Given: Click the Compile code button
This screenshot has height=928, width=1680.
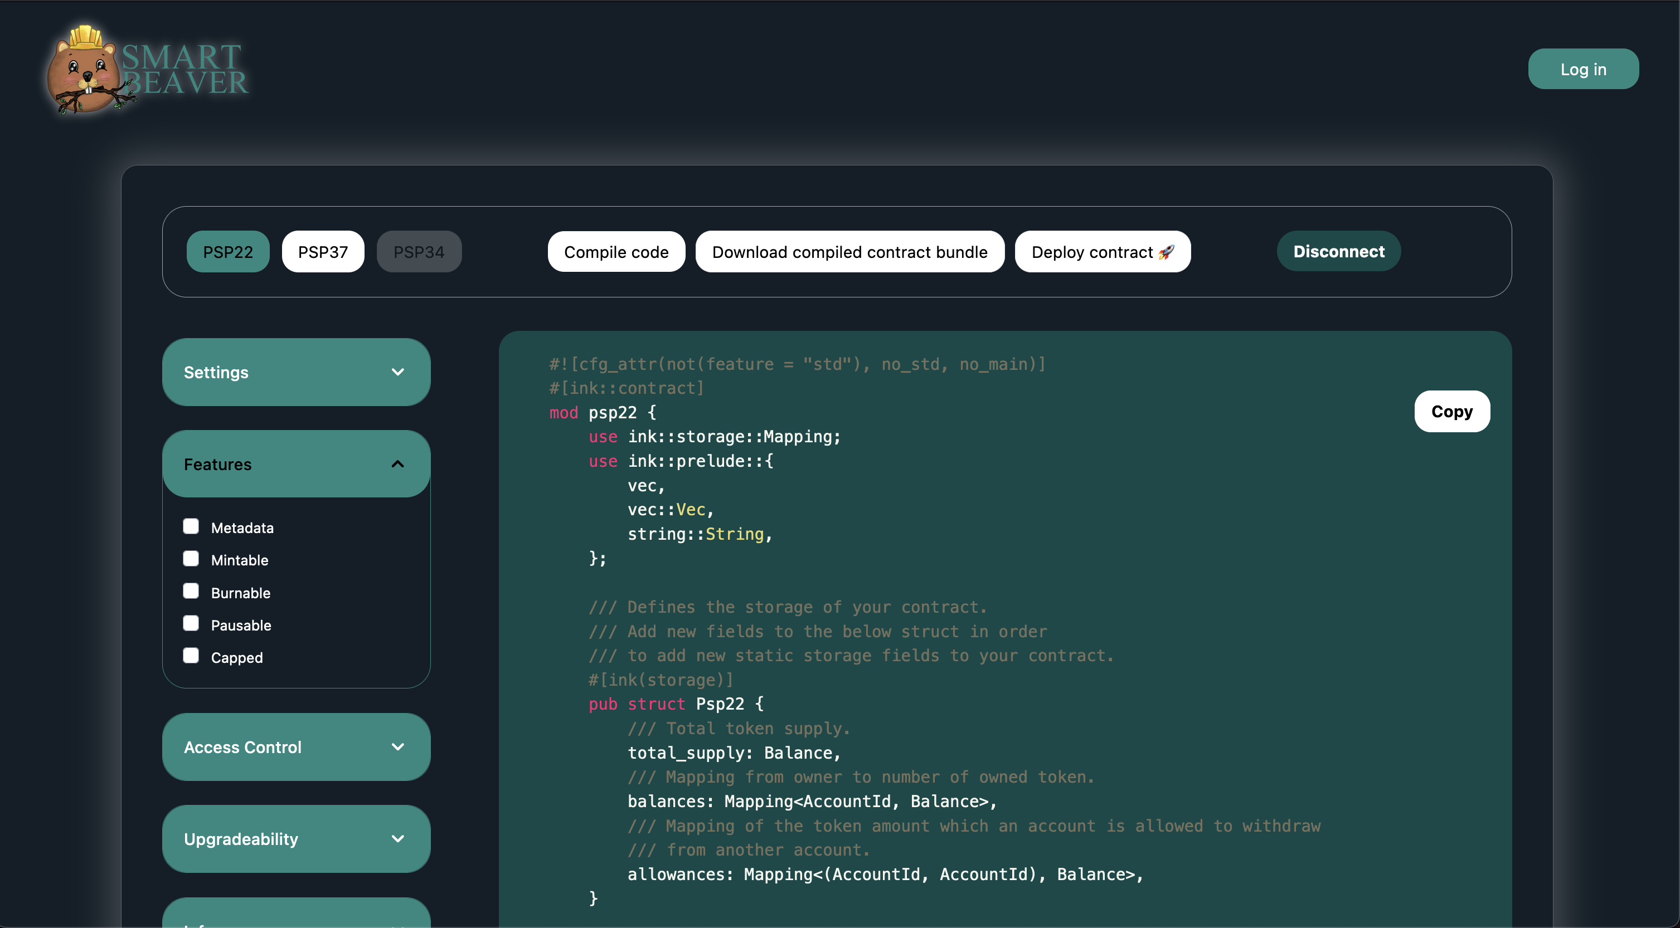Looking at the screenshot, I should [616, 252].
